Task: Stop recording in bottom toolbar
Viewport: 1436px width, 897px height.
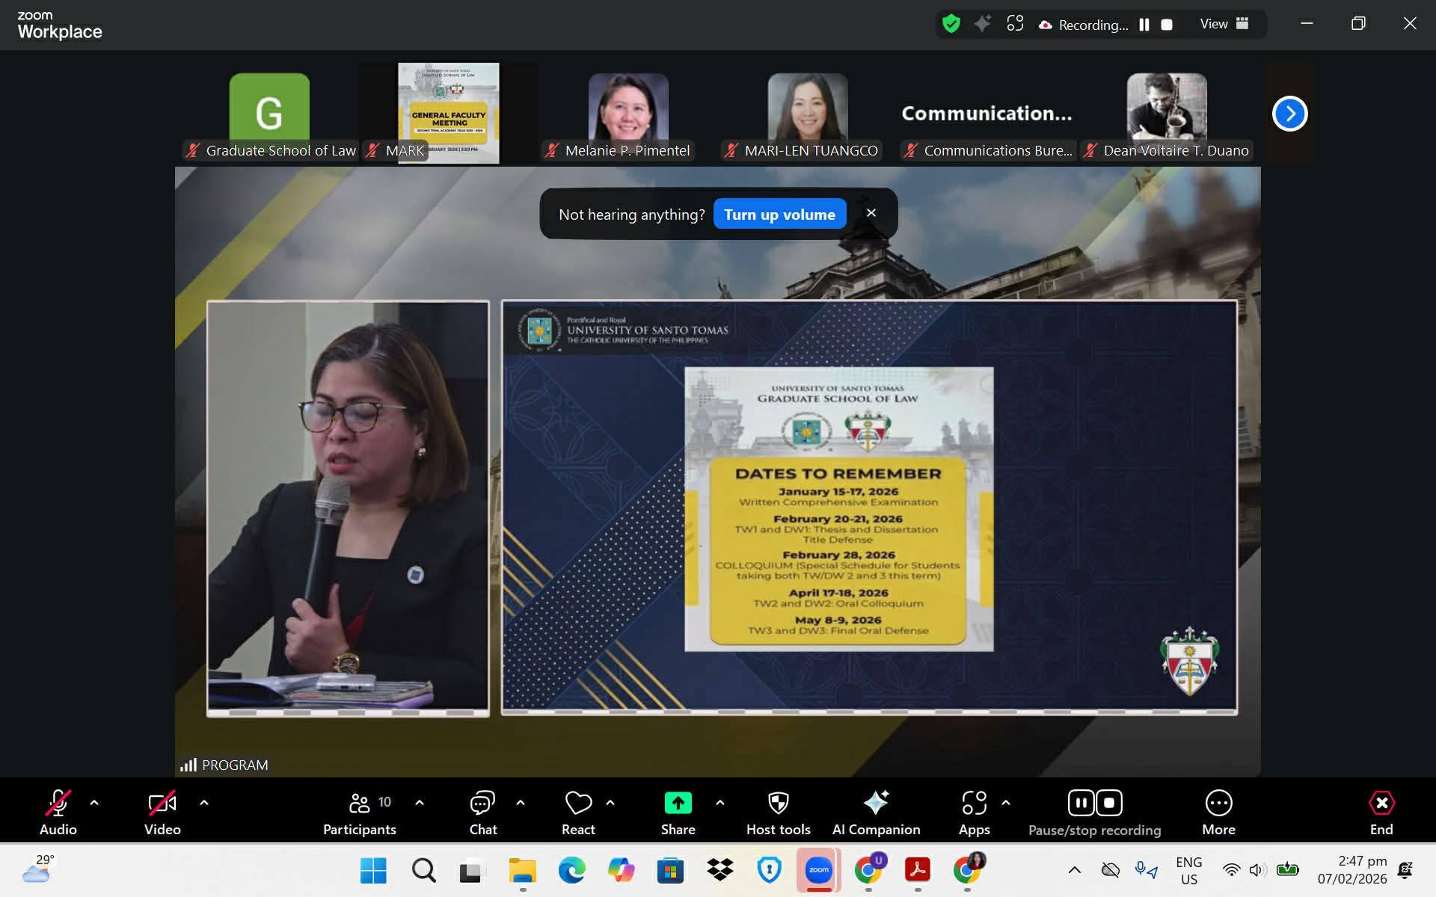Action: click(1109, 803)
